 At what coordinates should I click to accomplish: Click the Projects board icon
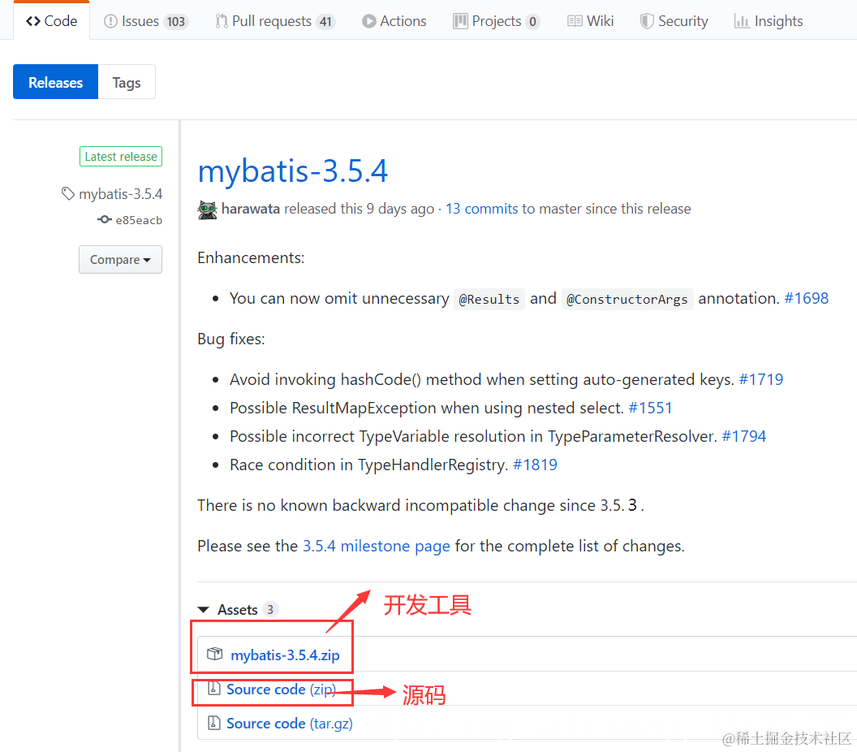(x=460, y=21)
